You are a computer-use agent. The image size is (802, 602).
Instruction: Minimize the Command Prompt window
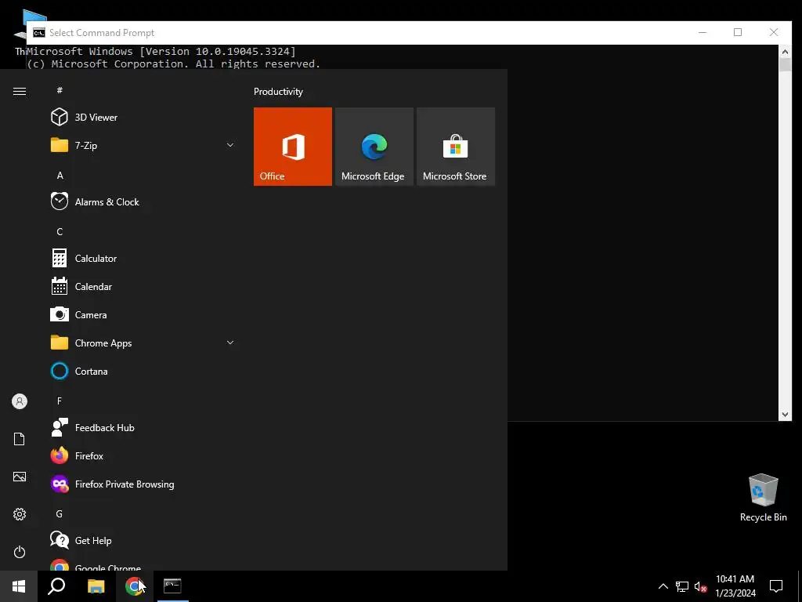click(703, 32)
